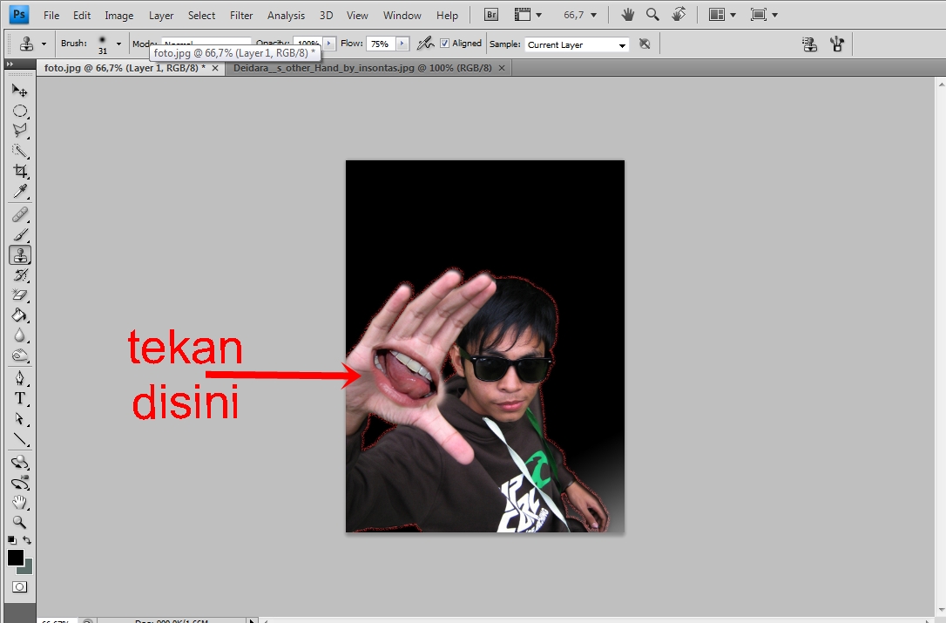Select the Elliptical Marquee tool
946x623 pixels.
tap(20, 111)
